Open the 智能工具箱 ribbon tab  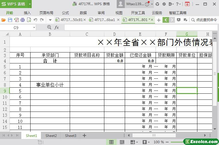(x=178, y=13)
